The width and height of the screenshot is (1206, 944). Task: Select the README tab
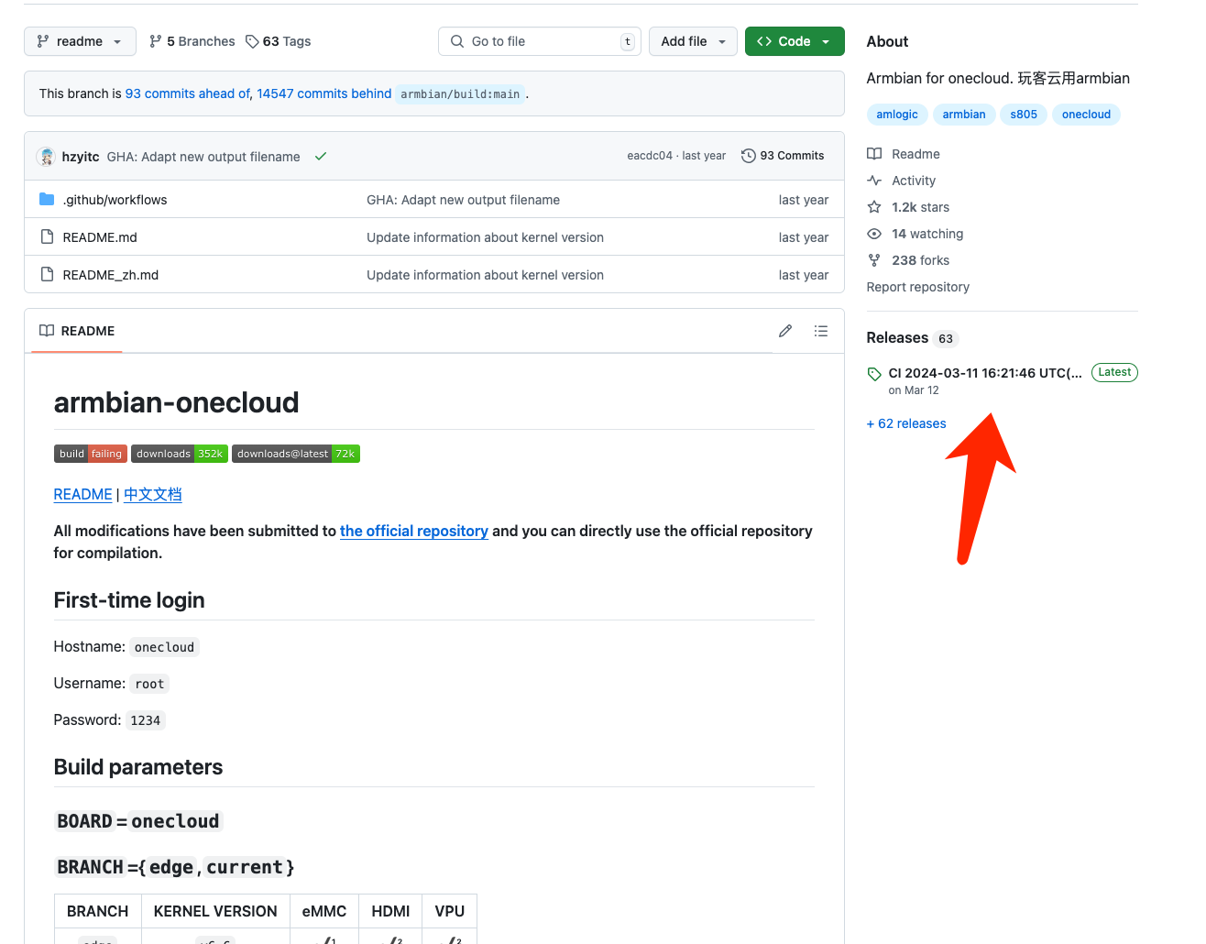[77, 331]
